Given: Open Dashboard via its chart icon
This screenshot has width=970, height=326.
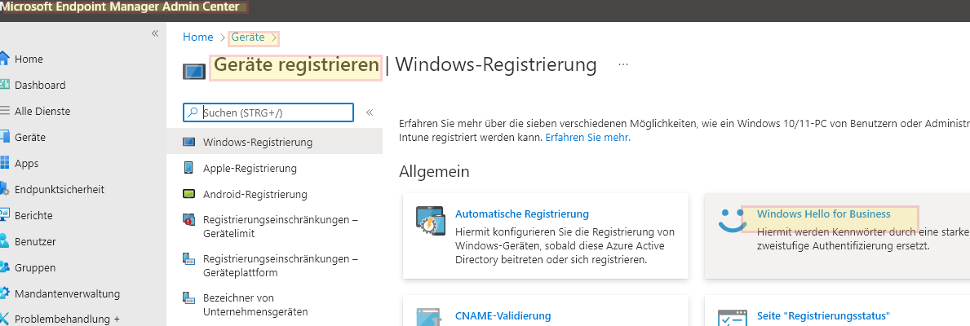Looking at the screenshot, I should 4,85.
